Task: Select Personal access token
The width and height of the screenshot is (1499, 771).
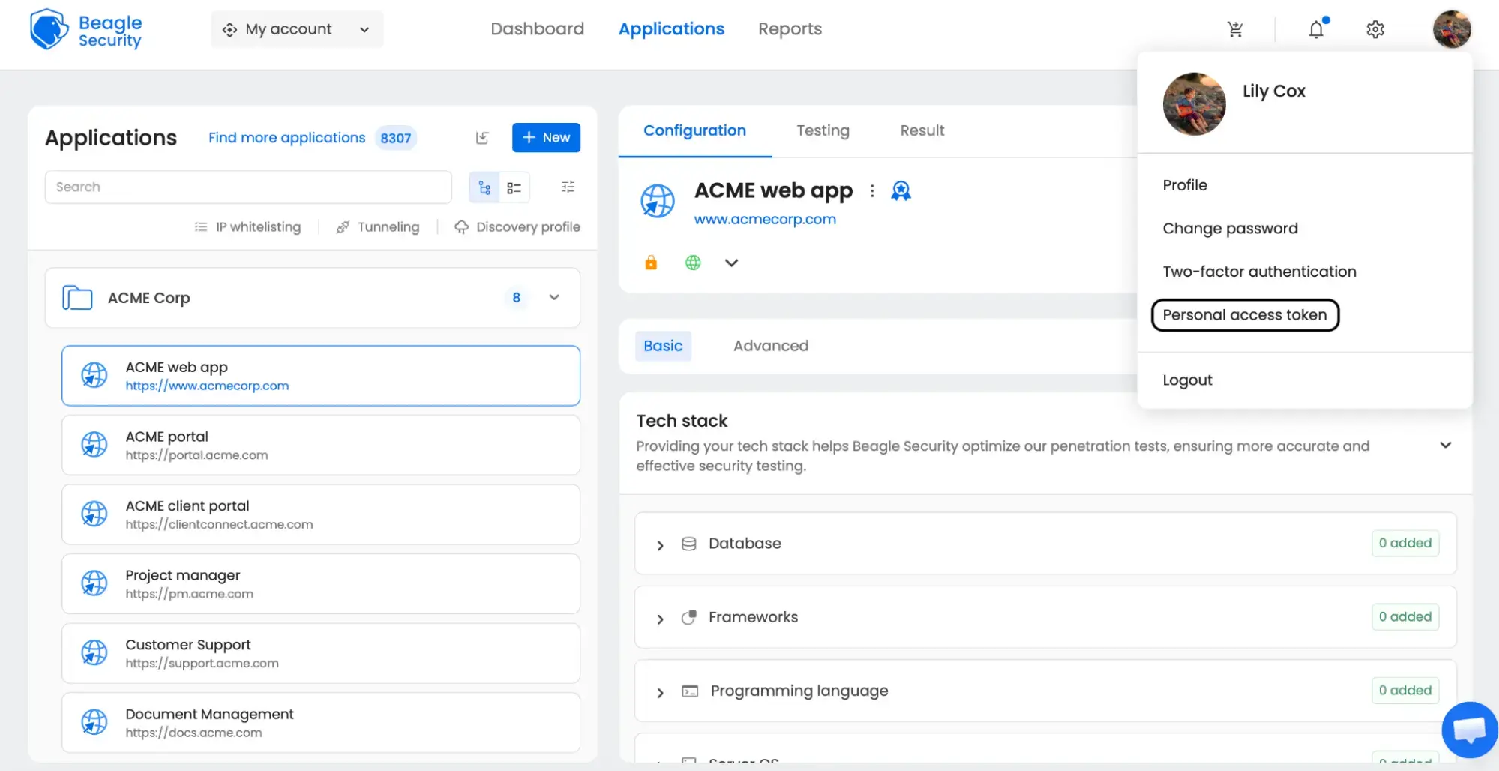Action: (1245, 315)
